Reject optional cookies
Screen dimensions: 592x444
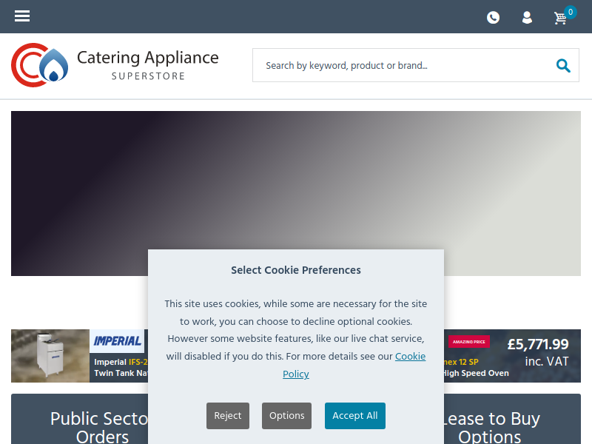point(228,416)
